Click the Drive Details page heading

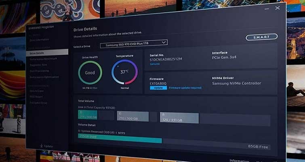(x=85, y=30)
